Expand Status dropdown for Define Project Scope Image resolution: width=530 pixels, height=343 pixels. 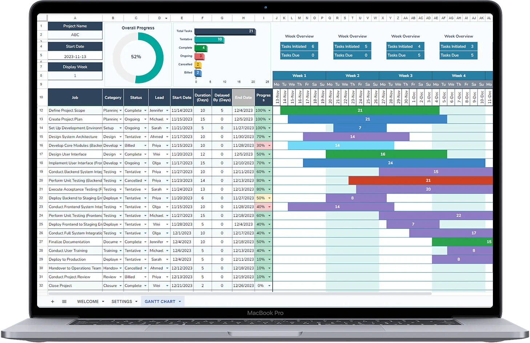(x=145, y=110)
